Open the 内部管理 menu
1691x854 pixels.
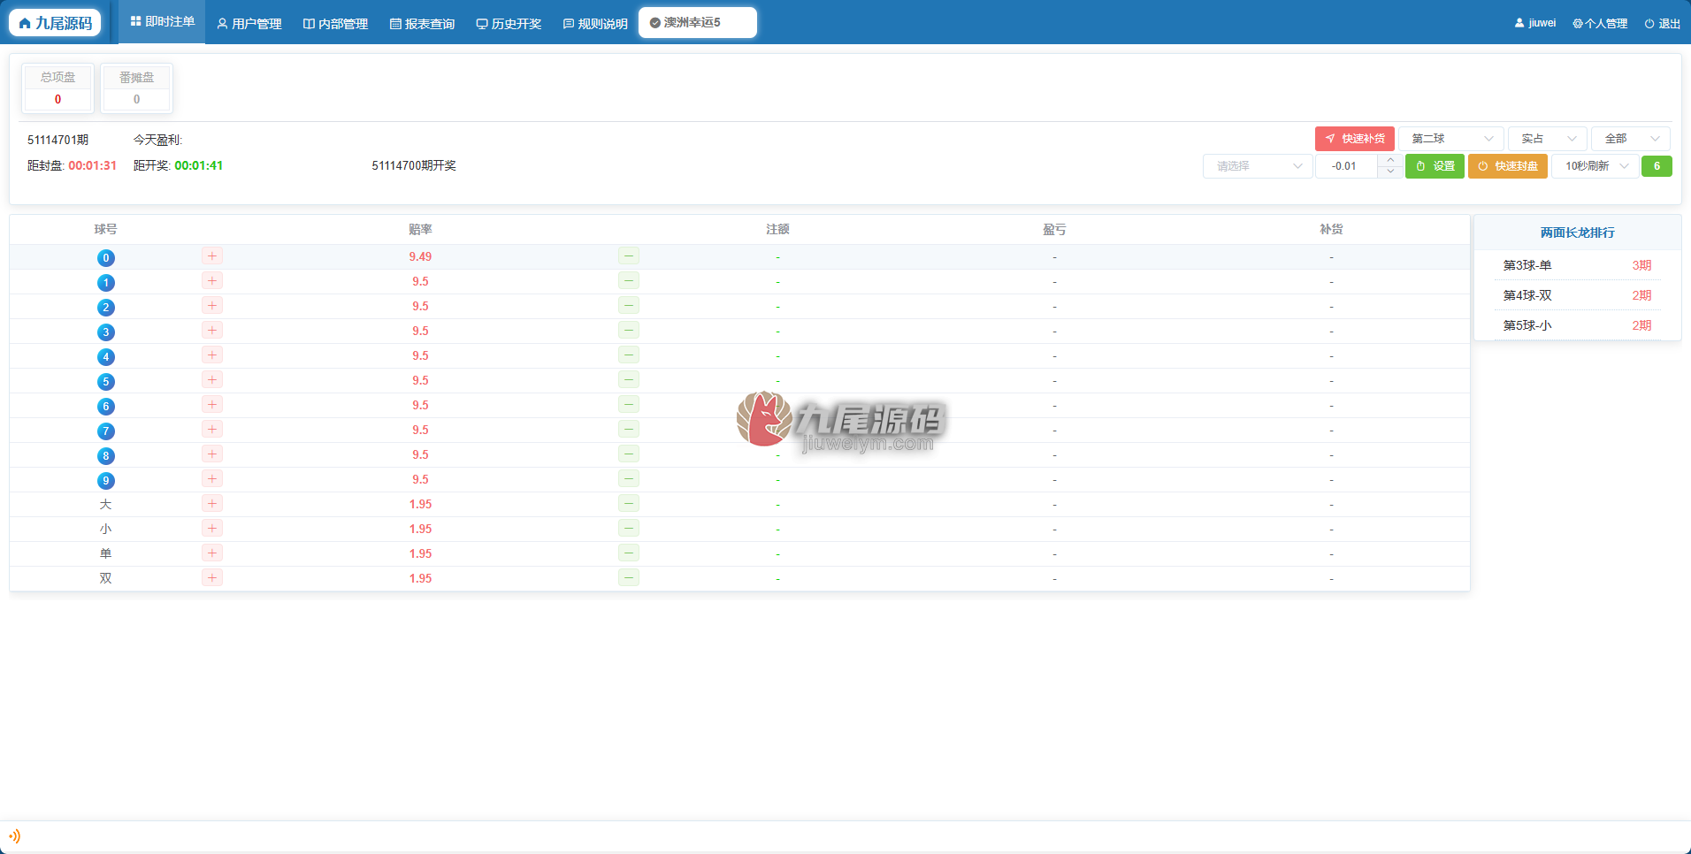[335, 24]
